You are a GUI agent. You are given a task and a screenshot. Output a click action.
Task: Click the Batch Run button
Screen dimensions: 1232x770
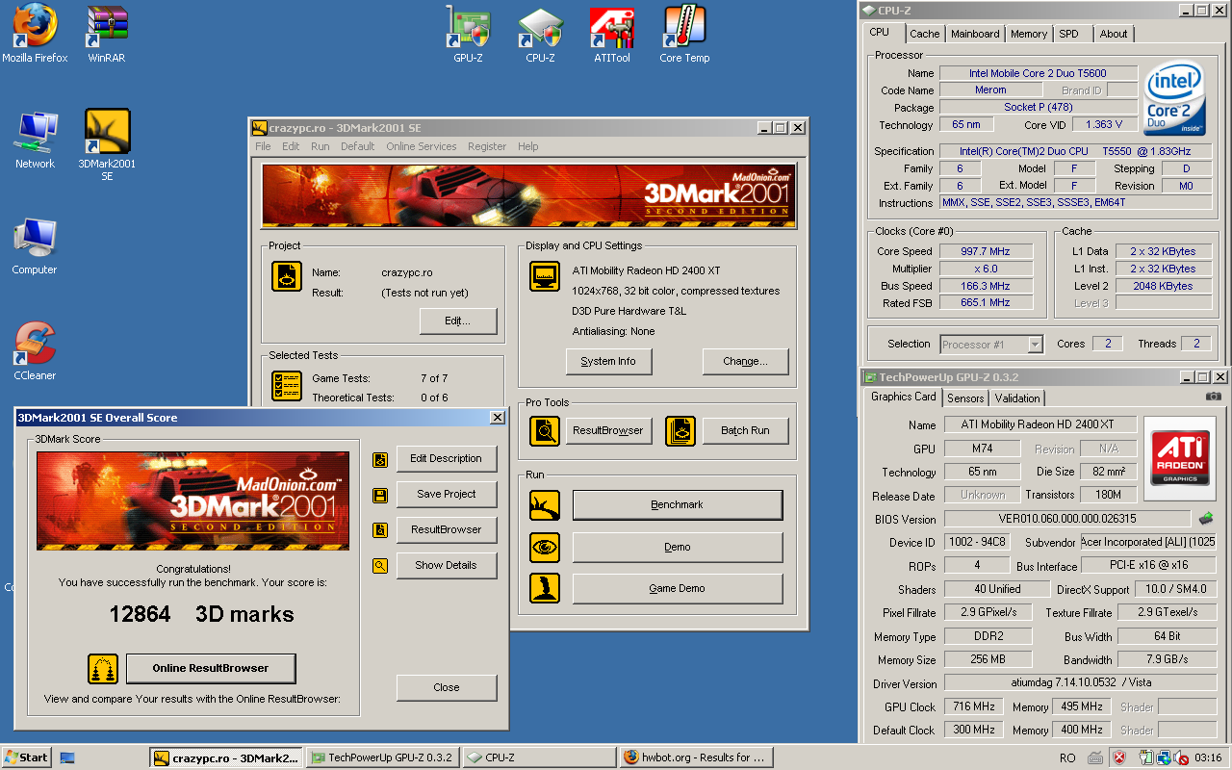pyautogui.click(x=746, y=430)
